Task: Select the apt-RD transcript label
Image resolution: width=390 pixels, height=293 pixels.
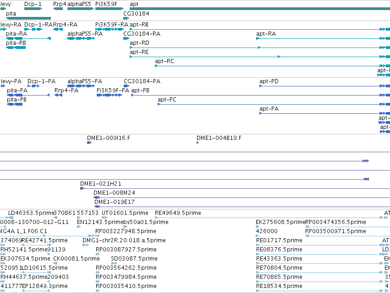Action: pyautogui.click(x=139, y=43)
